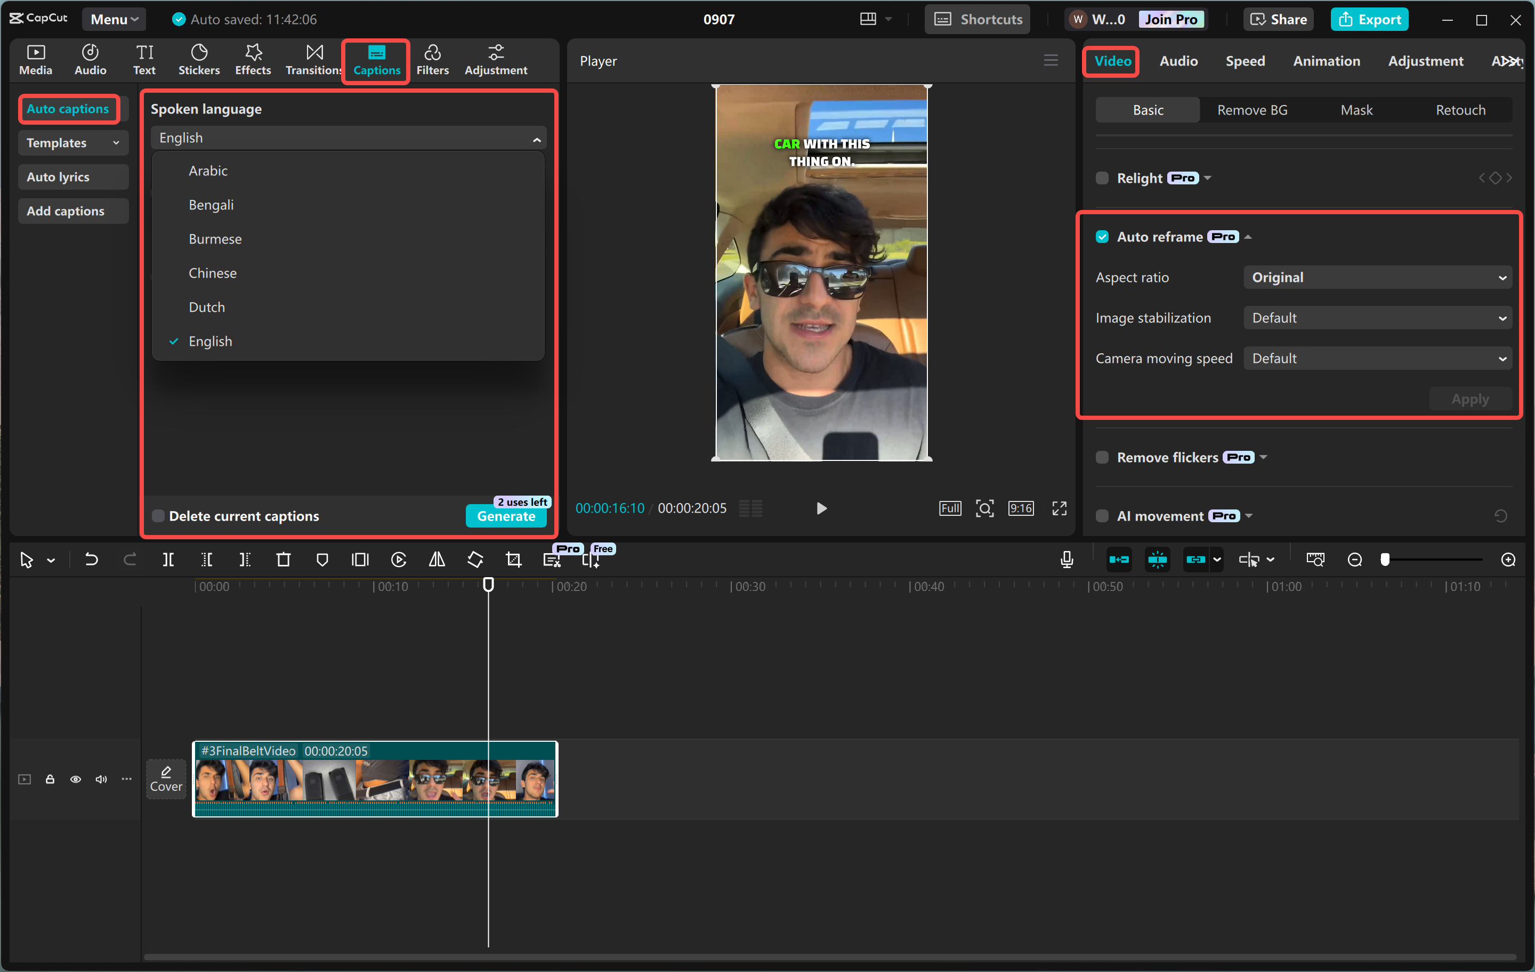Click the record voiceover microphone icon
Viewport: 1535px width, 972px height.
(x=1067, y=560)
